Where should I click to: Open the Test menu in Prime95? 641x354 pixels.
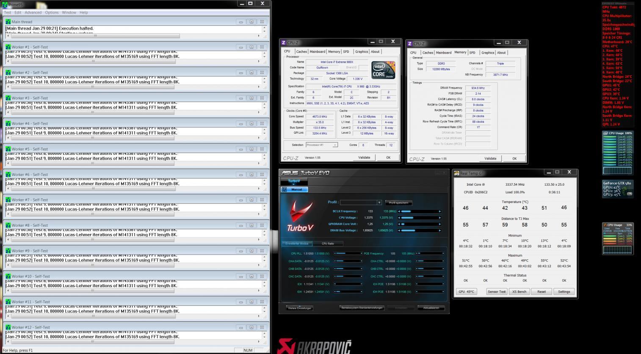[8, 13]
